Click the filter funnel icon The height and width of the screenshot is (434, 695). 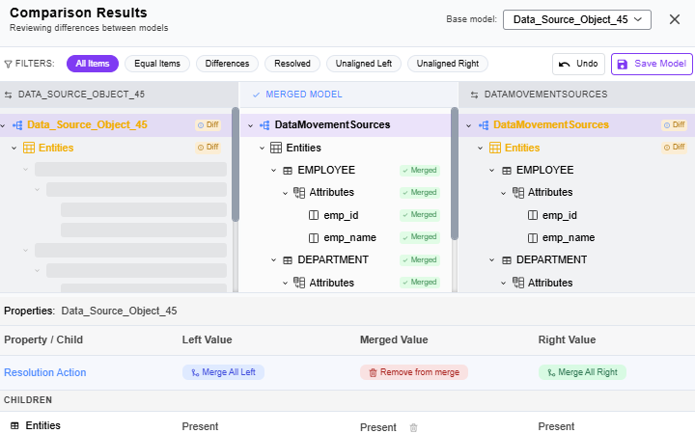coord(8,65)
